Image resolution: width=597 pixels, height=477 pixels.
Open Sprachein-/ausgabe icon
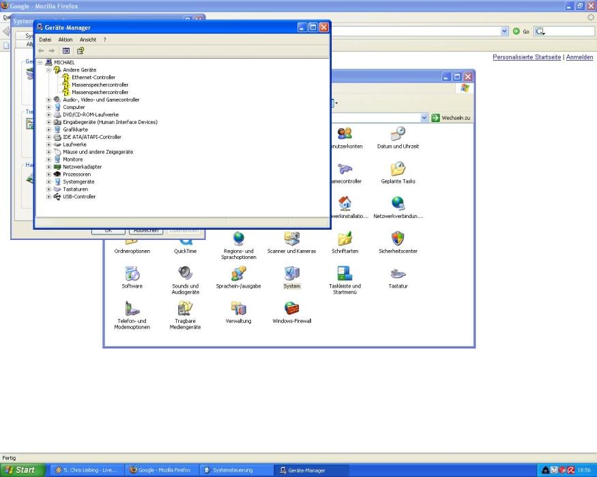tap(238, 277)
